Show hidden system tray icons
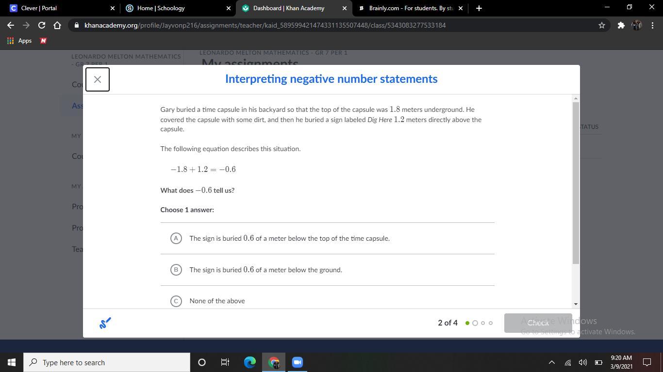This screenshot has height=372, width=663. point(551,362)
